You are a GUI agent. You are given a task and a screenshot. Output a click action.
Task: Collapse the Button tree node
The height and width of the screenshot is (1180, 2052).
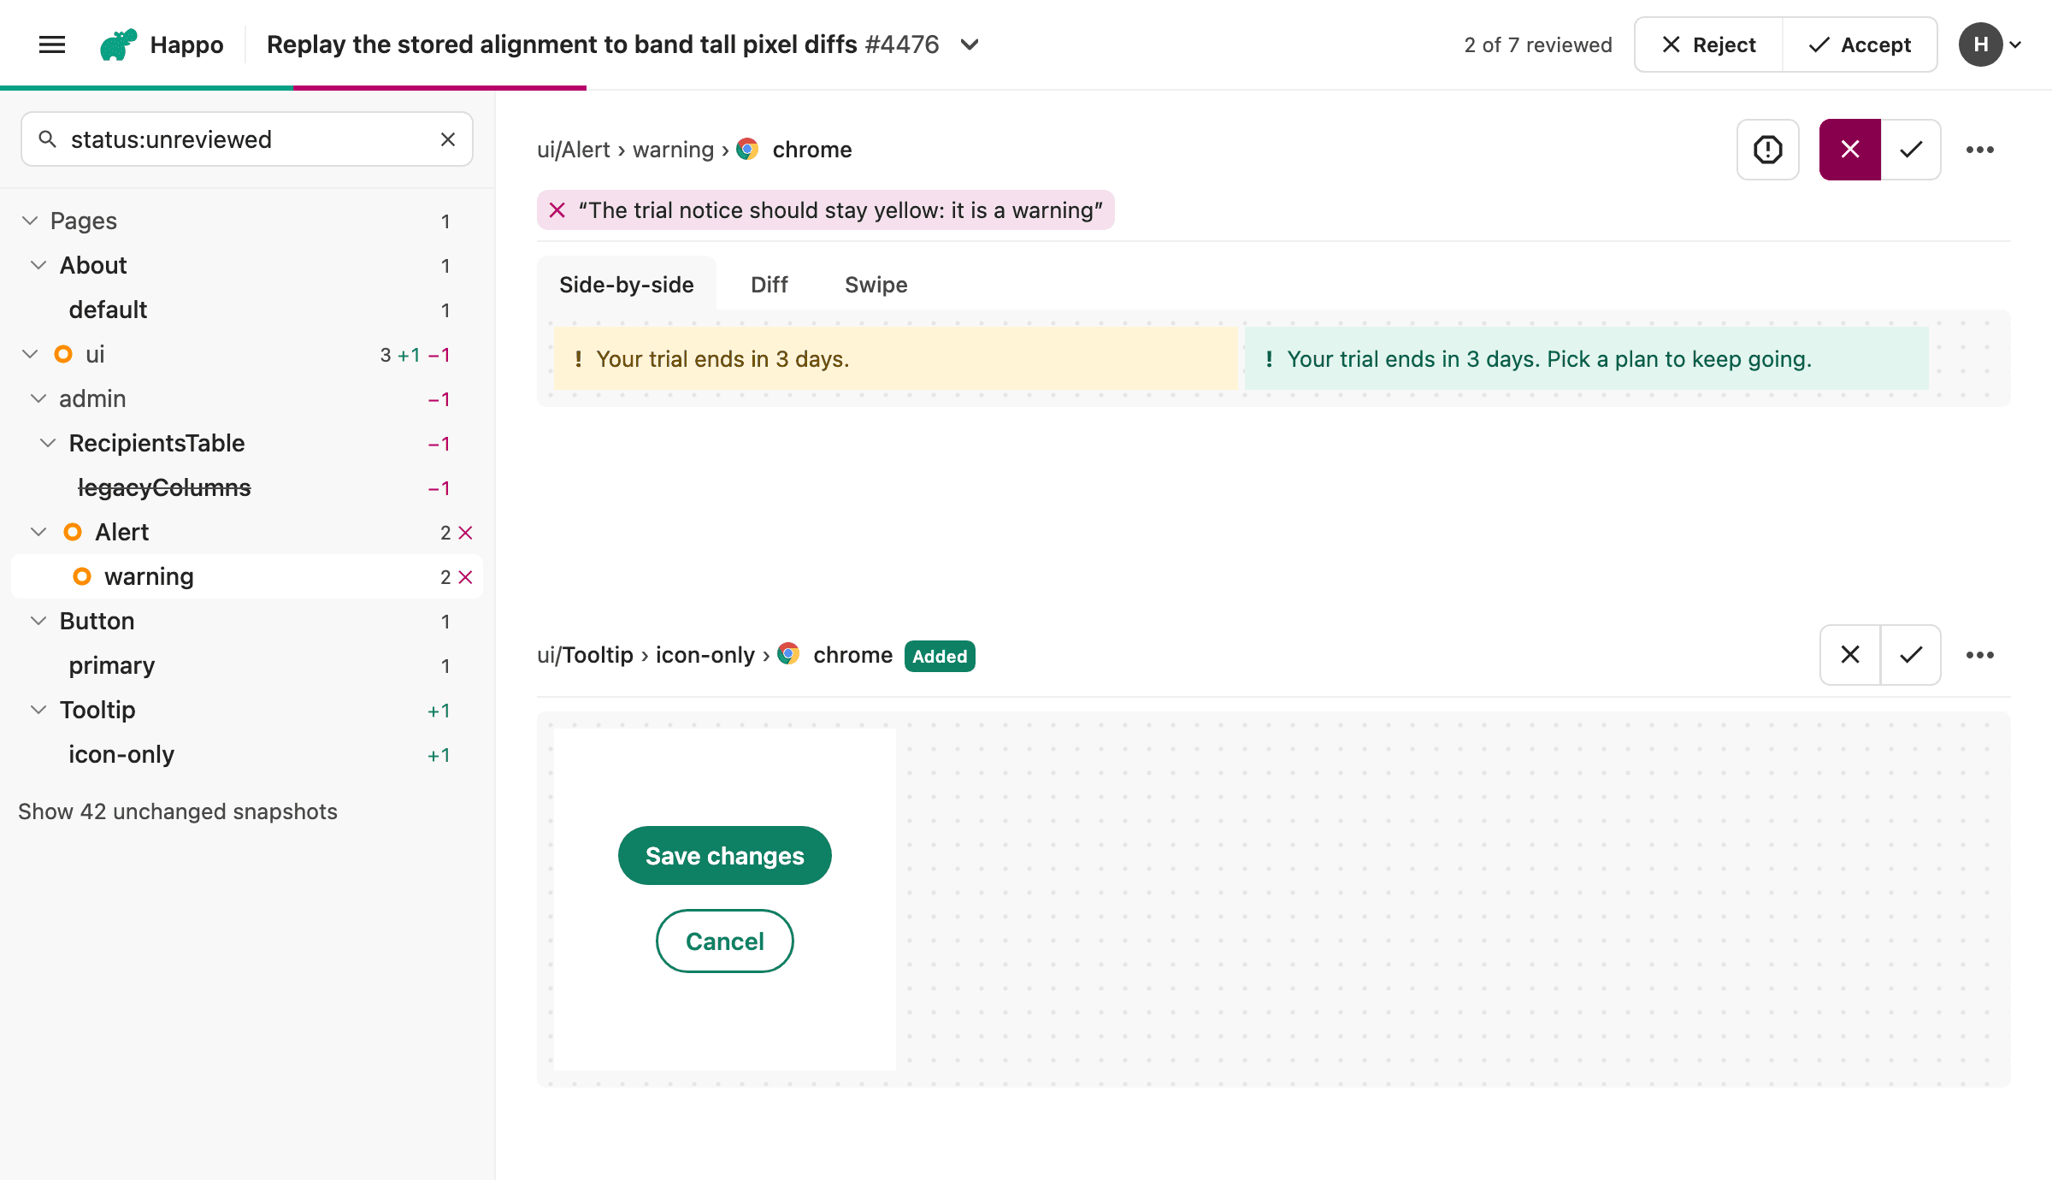pyautogui.click(x=38, y=621)
